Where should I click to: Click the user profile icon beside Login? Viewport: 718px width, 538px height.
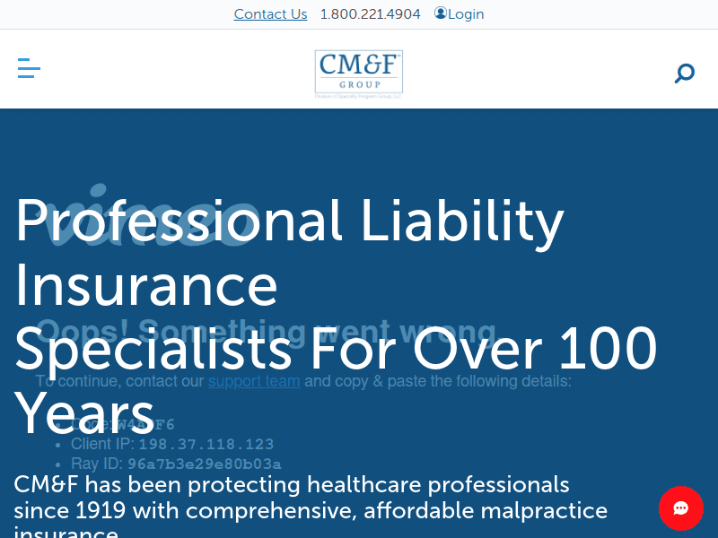[441, 13]
